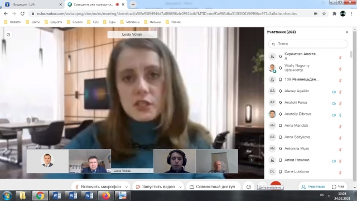
Task: Open Совместный доступ sharing button
Action: tap(213, 186)
